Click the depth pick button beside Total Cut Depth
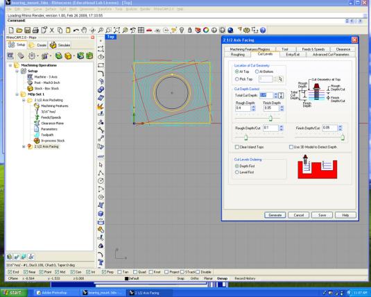The width and height of the screenshot is (371, 297). (x=281, y=96)
